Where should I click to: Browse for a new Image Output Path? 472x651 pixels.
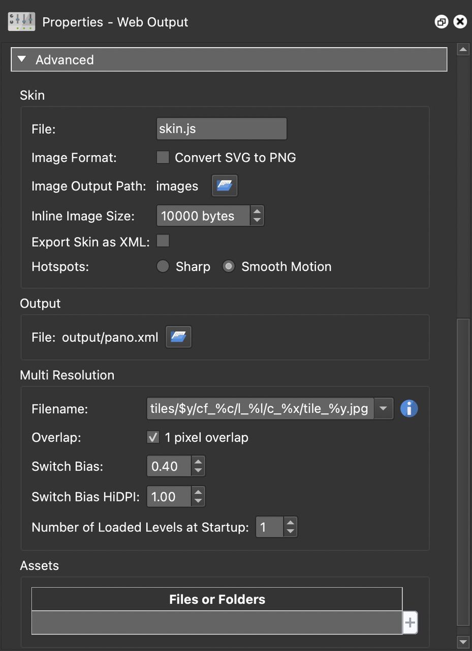(224, 185)
